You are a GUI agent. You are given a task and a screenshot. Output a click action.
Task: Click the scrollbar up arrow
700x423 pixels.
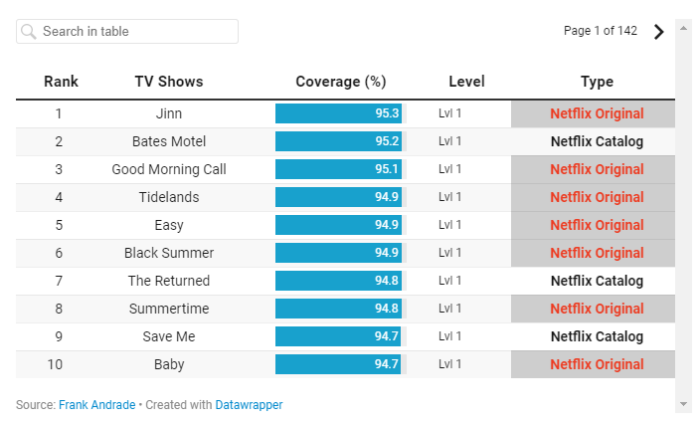click(683, 28)
